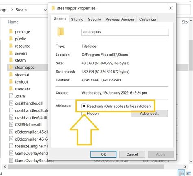The image size is (193, 176).
Task: Click the greyed Apply button
Action: (x=161, y=154)
